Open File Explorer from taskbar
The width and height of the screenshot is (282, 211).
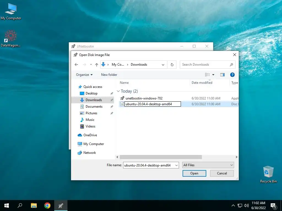(x=34, y=206)
